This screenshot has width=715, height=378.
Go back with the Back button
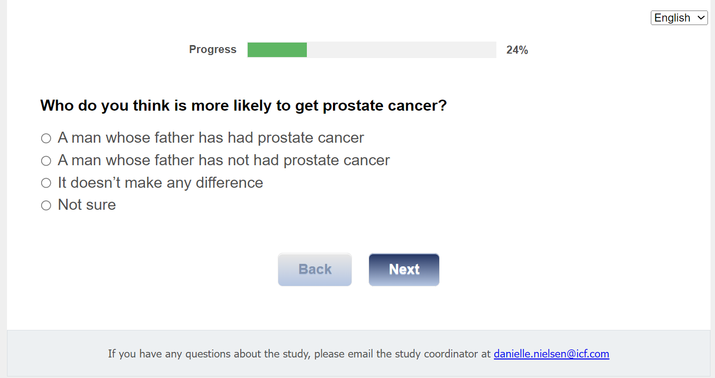(x=315, y=269)
